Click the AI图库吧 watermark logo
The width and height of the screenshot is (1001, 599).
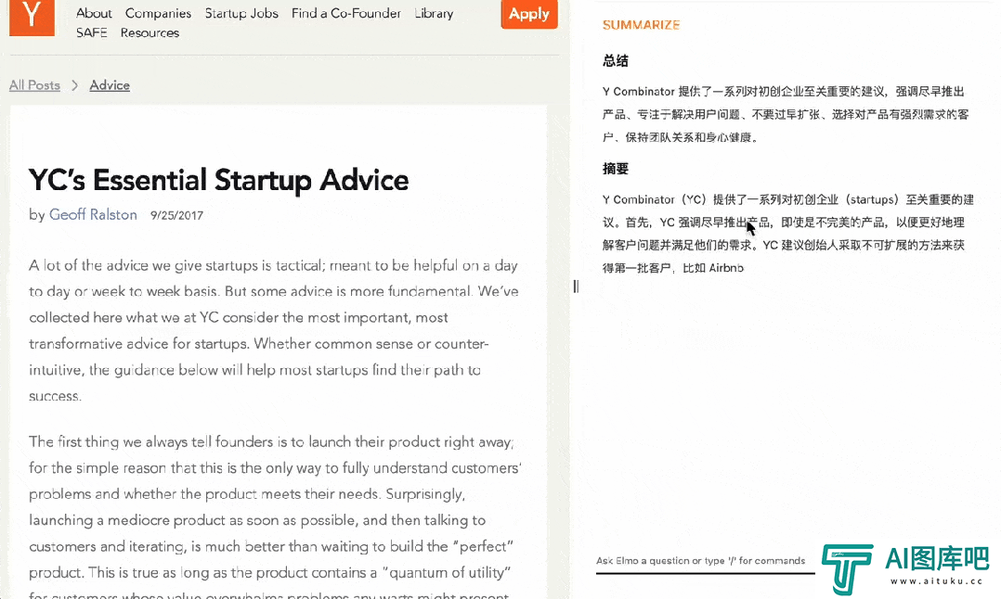coord(905,569)
